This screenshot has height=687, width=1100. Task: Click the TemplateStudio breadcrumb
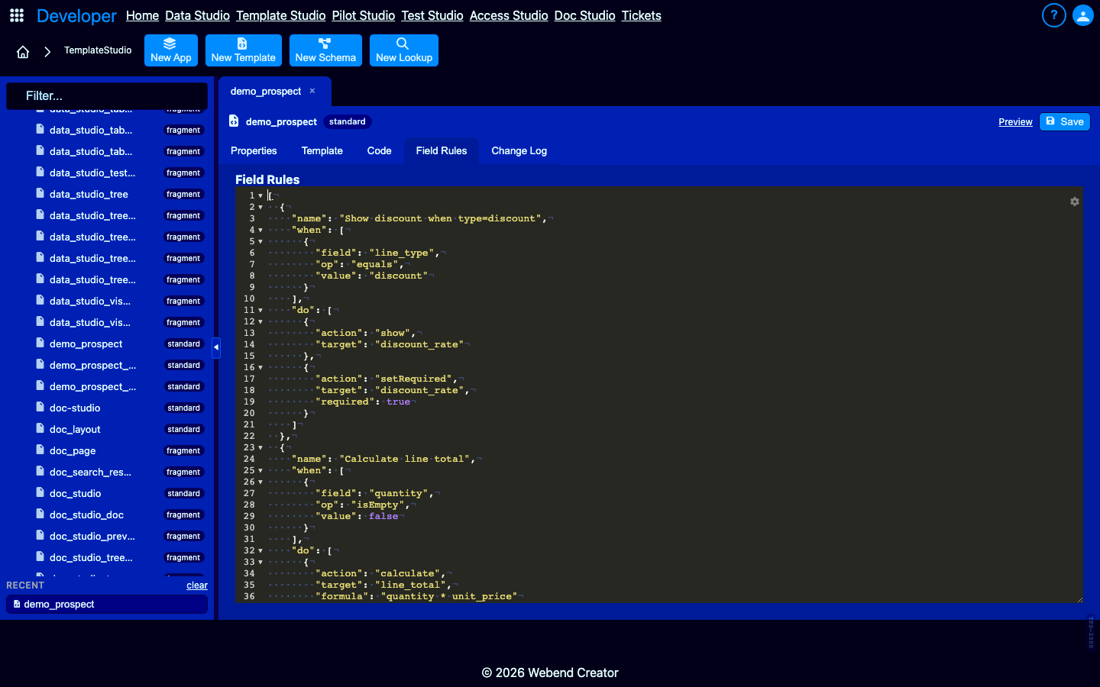98,50
